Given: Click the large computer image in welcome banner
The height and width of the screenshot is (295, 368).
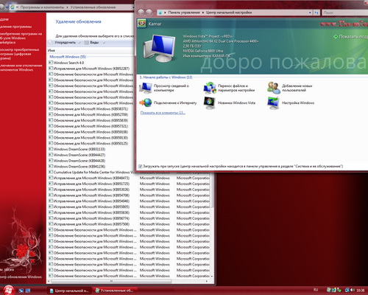Looking at the screenshot, I should [x=160, y=49].
